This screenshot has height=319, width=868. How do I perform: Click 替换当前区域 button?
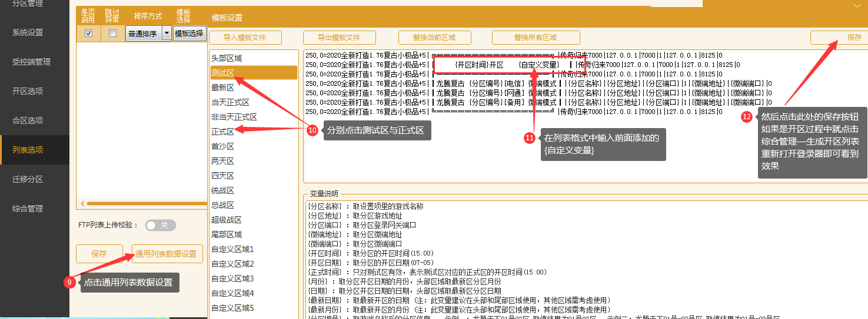(434, 38)
